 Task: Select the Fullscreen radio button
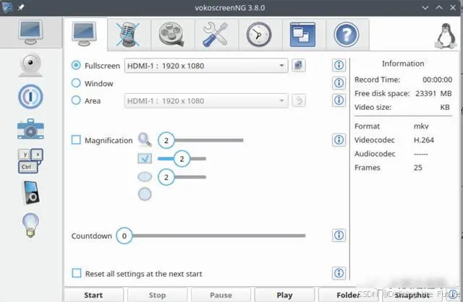tap(76, 65)
